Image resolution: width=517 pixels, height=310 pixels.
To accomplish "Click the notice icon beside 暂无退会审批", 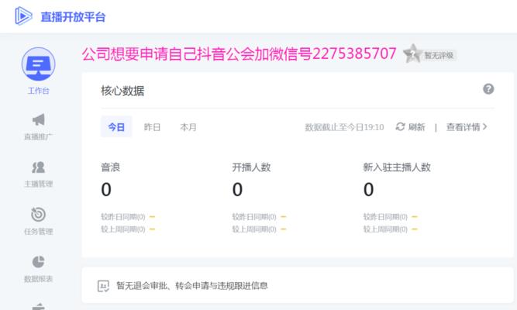I will point(103,286).
